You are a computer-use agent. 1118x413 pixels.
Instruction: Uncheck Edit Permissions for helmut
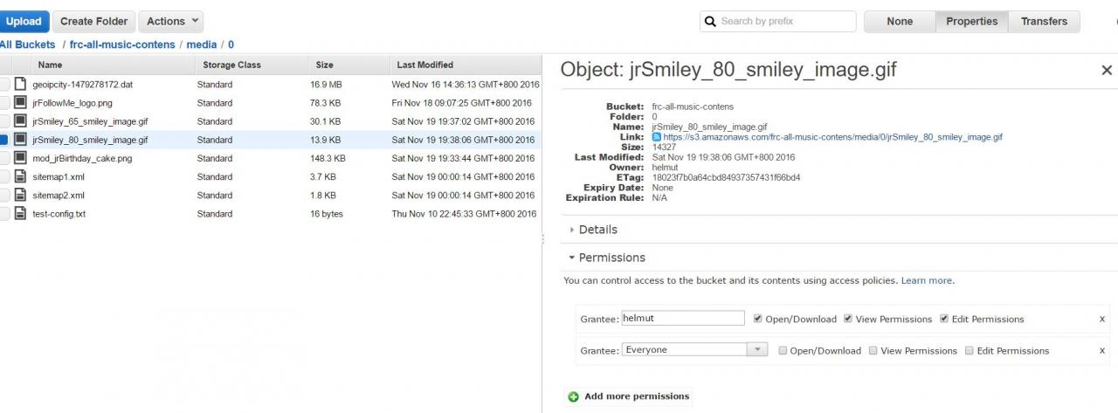pos(944,320)
